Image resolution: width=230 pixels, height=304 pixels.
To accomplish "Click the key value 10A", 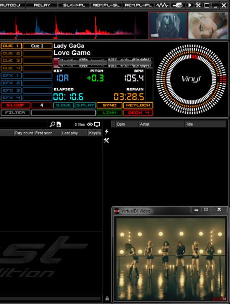I will pyautogui.click(x=62, y=78).
